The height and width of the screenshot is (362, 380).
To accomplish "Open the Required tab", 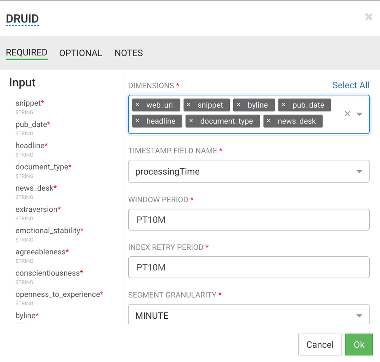I will coord(27,52).
